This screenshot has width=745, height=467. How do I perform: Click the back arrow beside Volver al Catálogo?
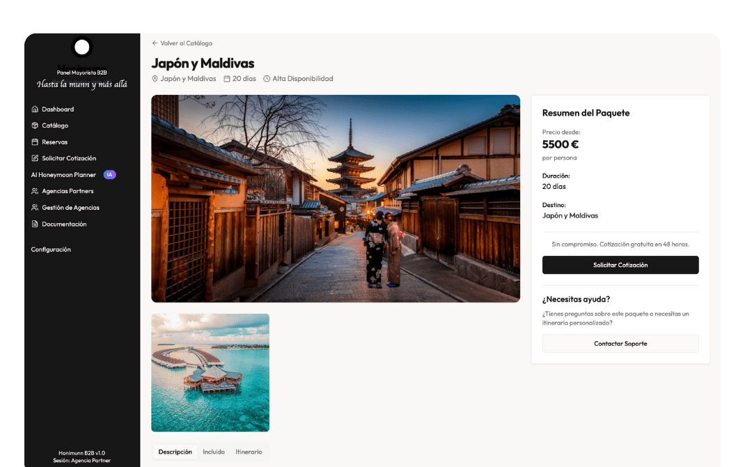(155, 43)
